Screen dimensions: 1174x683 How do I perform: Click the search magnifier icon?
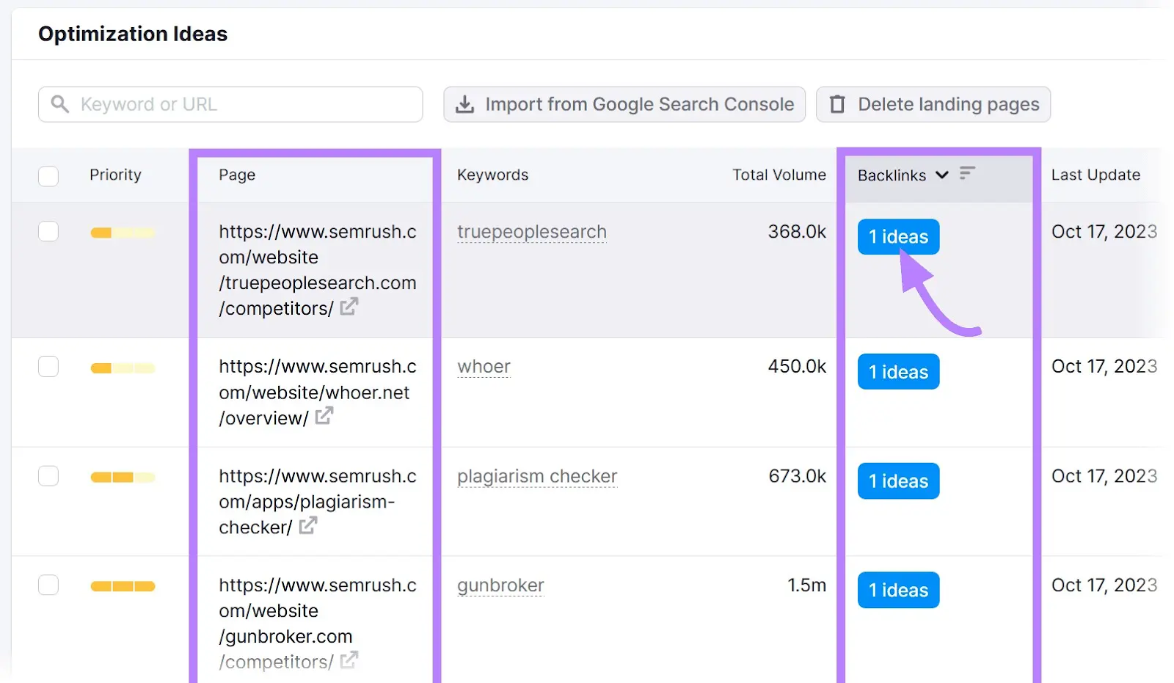point(60,104)
